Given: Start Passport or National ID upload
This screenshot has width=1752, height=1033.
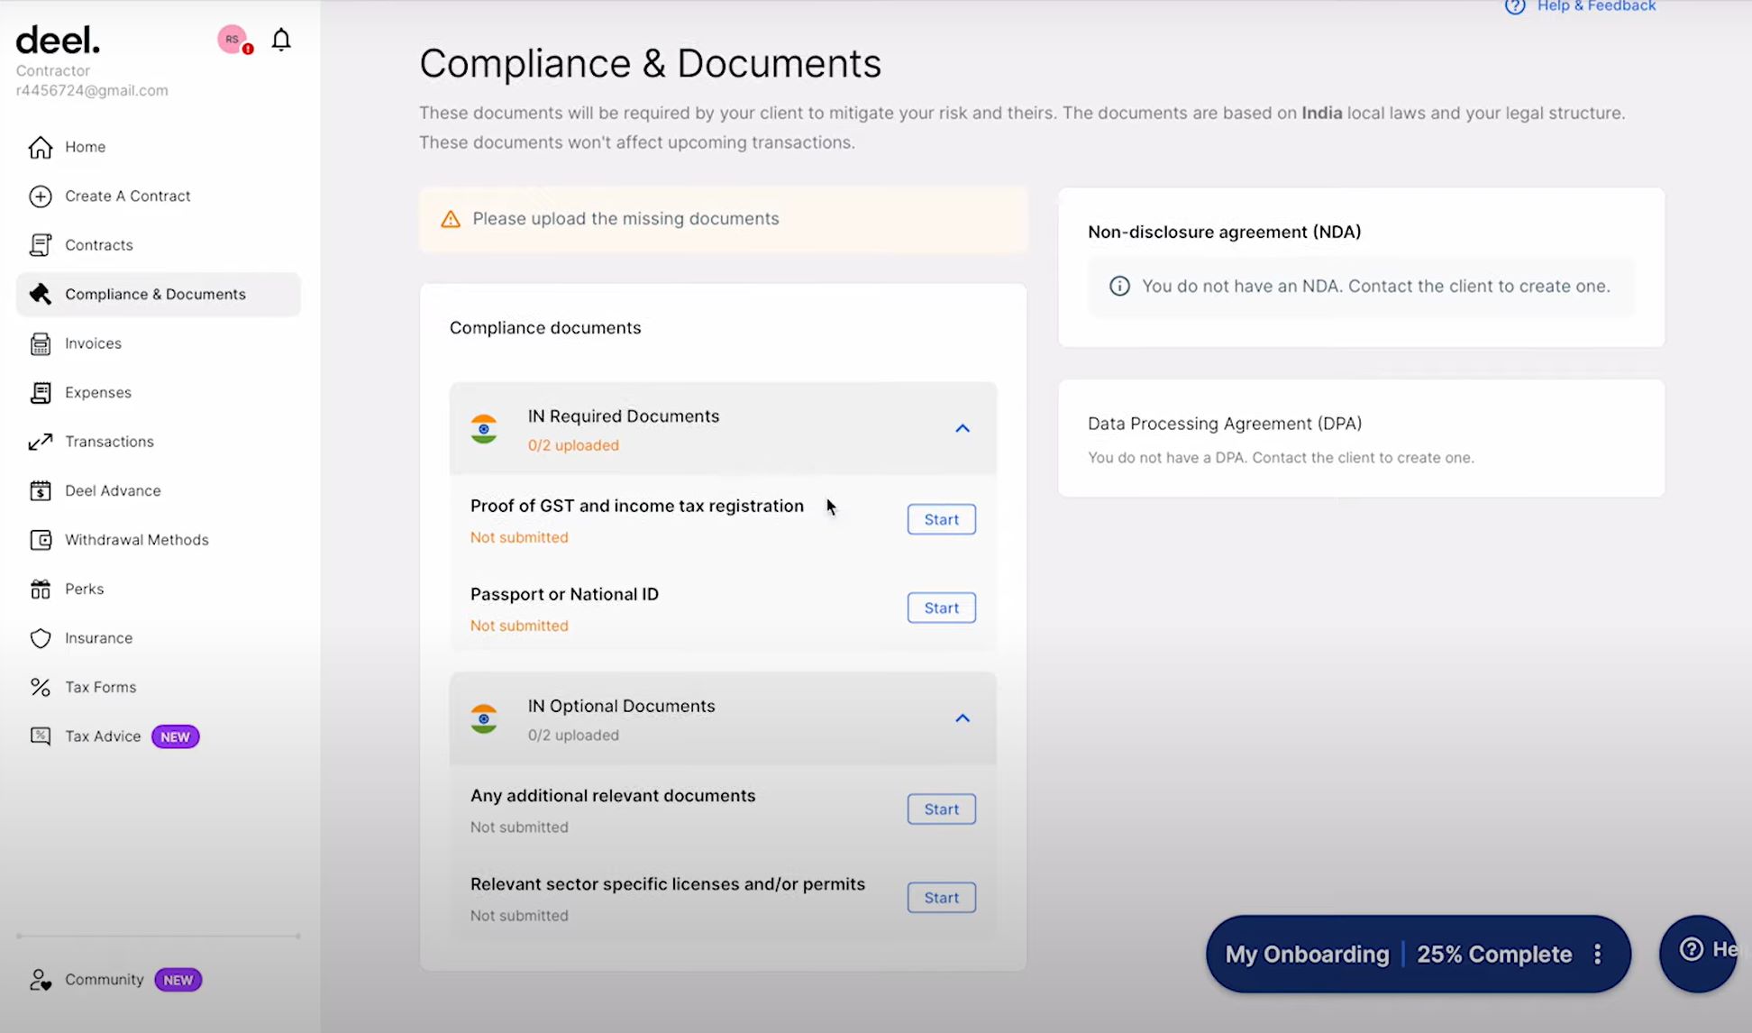Looking at the screenshot, I should tap(941, 608).
